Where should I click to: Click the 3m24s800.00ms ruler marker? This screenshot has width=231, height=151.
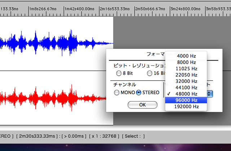pyautogui.click(x=186, y=9)
